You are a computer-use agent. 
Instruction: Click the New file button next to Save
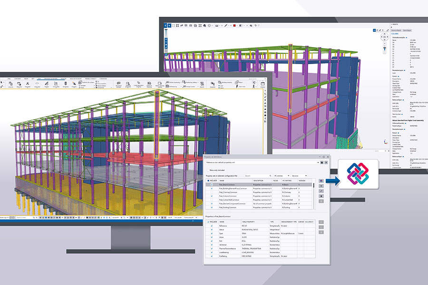[x=326, y=162]
